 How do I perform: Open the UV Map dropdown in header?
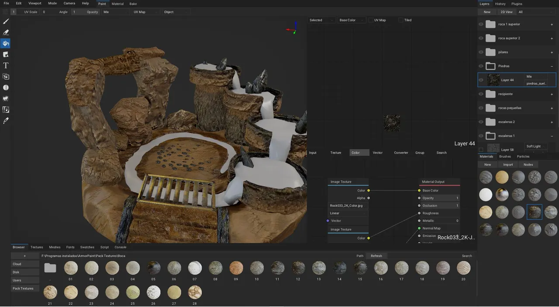click(x=145, y=12)
